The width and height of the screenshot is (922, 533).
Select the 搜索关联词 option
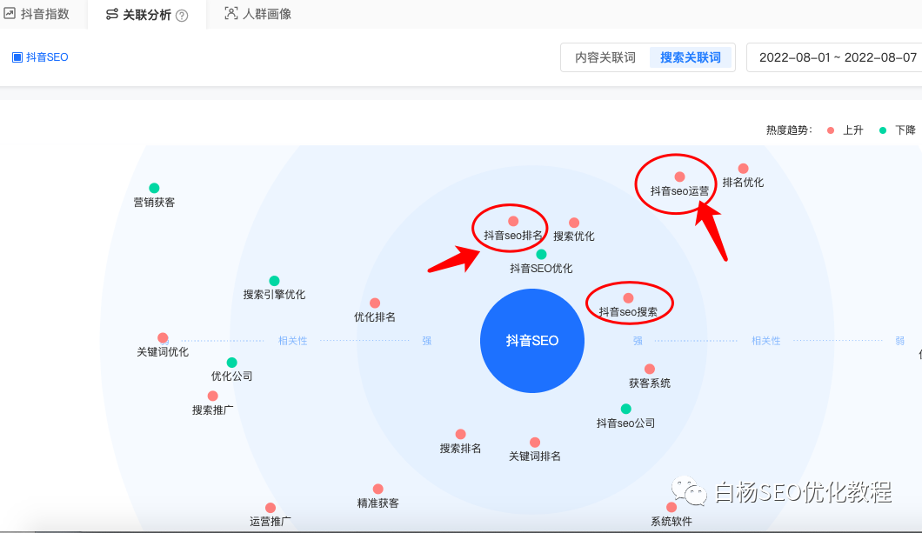[691, 57]
